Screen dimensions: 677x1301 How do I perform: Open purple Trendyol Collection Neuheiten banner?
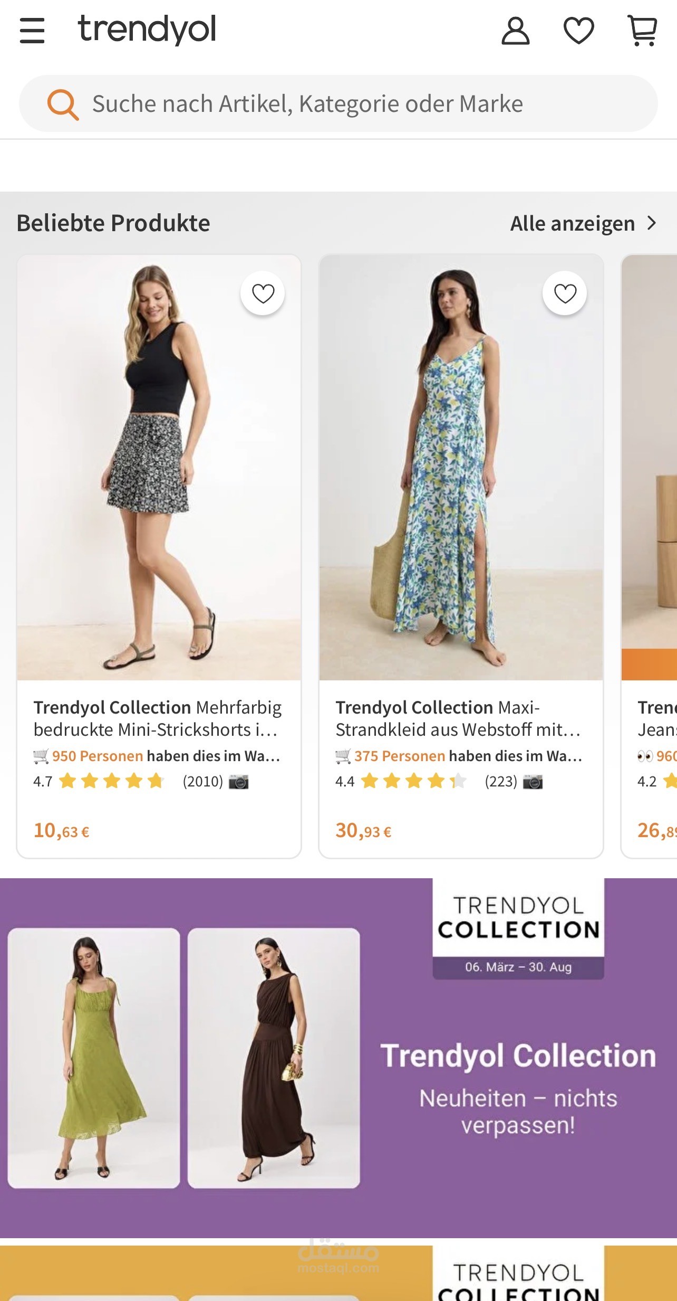[338, 1058]
